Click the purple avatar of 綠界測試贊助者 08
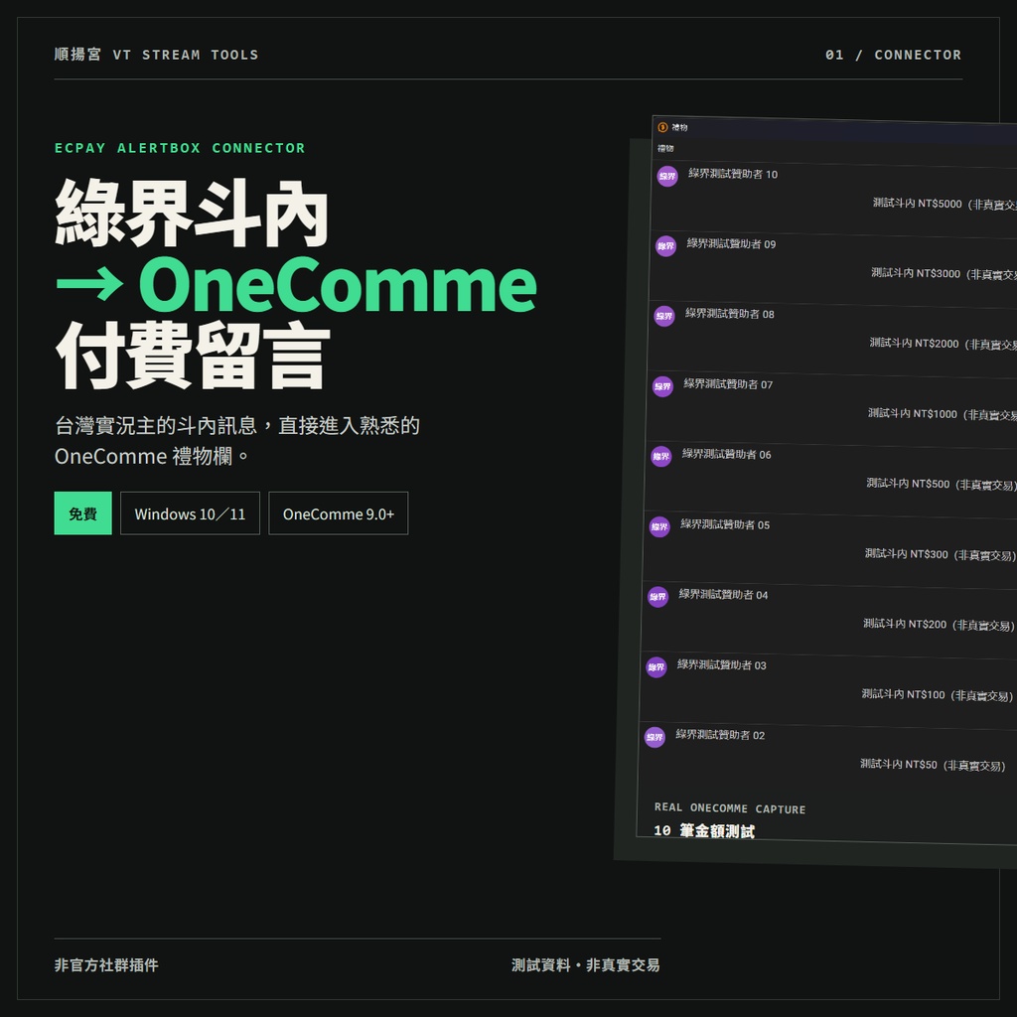The width and height of the screenshot is (1017, 1017). [x=664, y=316]
